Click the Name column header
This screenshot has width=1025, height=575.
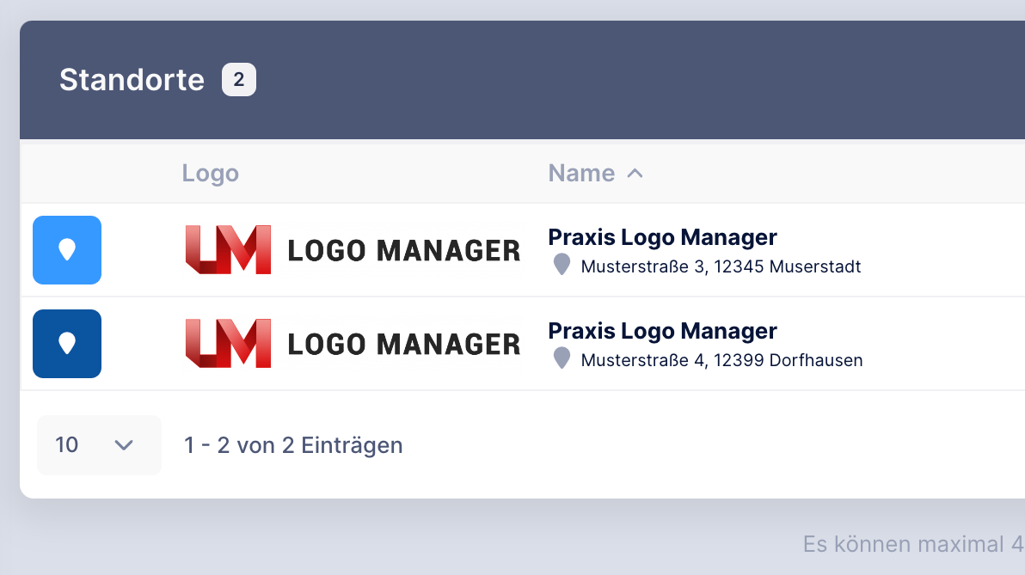(581, 173)
